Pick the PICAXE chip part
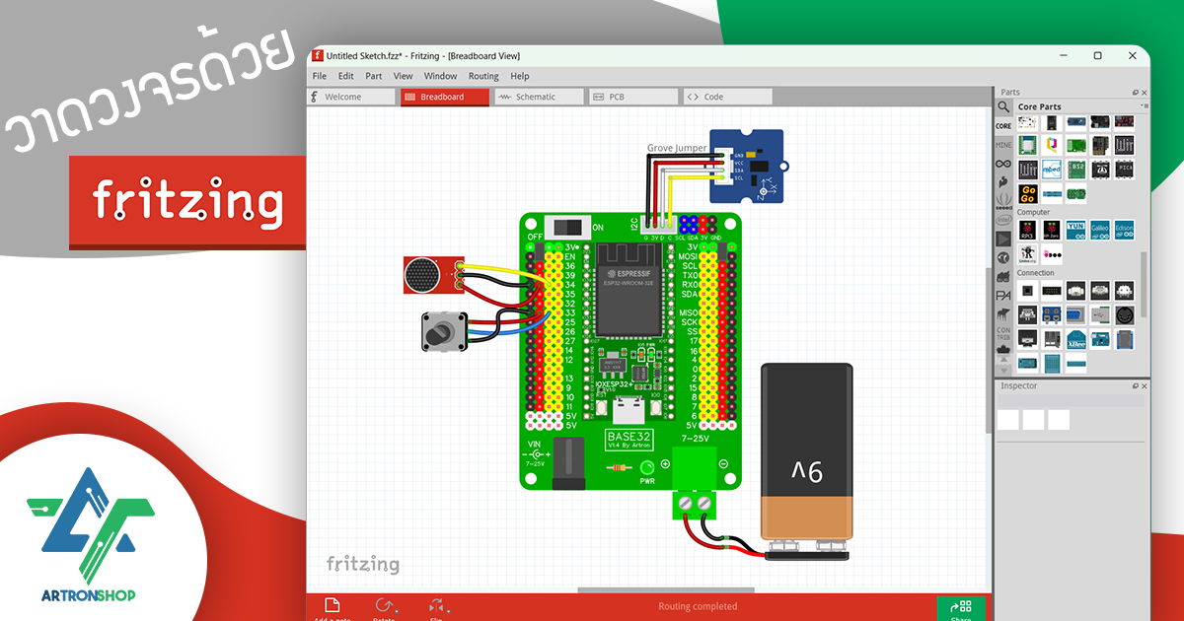 point(1124,169)
